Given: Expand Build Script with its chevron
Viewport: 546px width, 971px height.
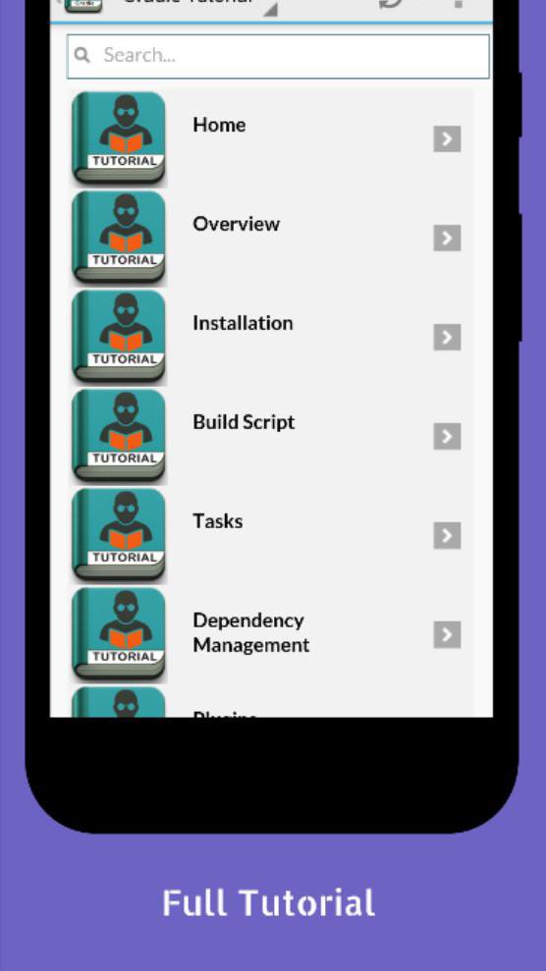Looking at the screenshot, I should [x=447, y=436].
